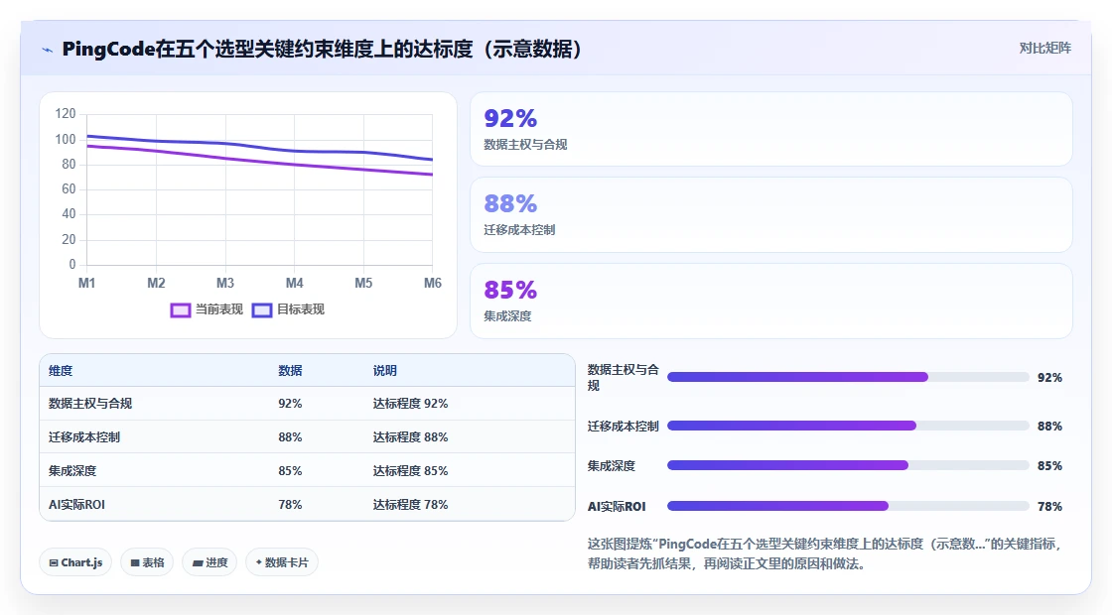Click the Chart.js tag icon
Image resolution: width=1112 pixels, height=615 pixels.
54,563
